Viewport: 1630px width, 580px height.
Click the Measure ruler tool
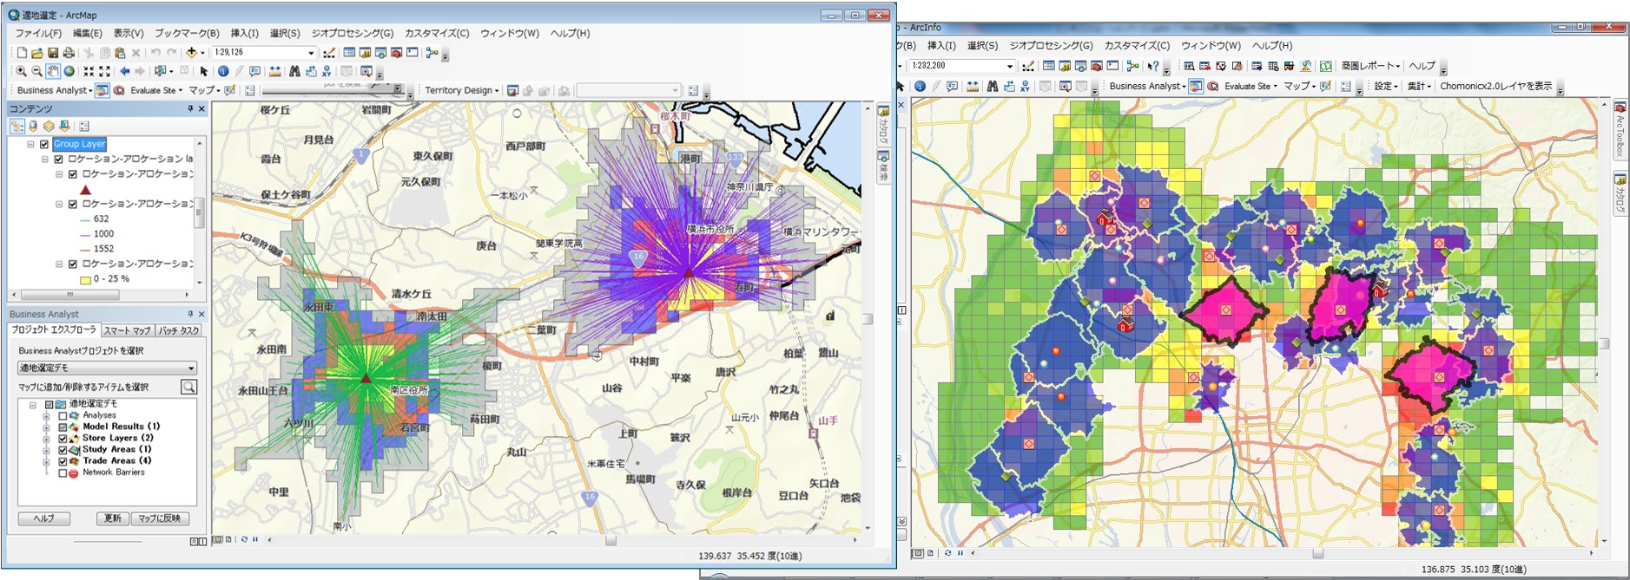coord(275,71)
